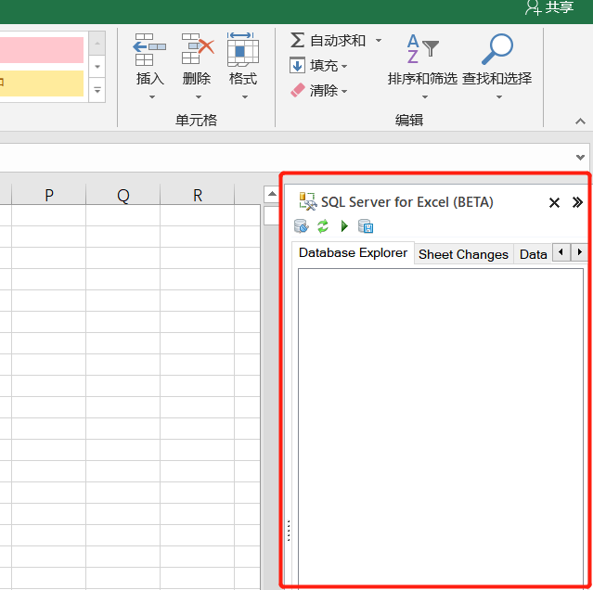Collapse the ribbon with the caret
The height and width of the screenshot is (590, 593).
coord(580,122)
